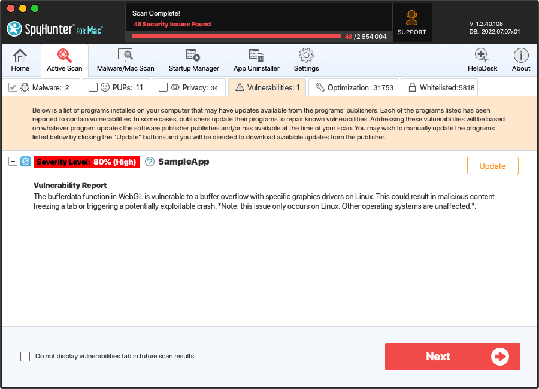This screenshot has width=539, height=389.
Task: Click the help question mark beside SampleApp
Action: (x=150, y=162)
